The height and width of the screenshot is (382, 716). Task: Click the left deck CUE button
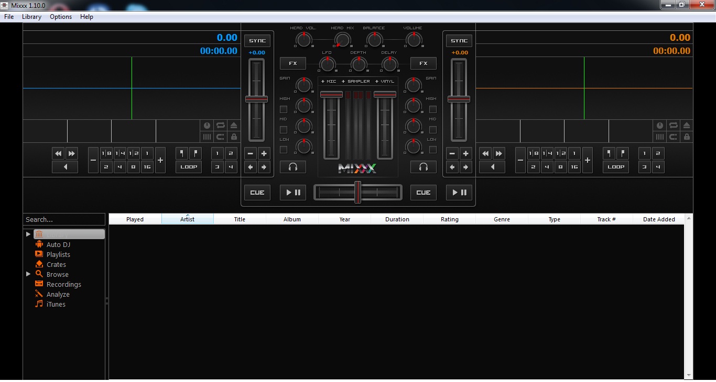click(257, 193)
